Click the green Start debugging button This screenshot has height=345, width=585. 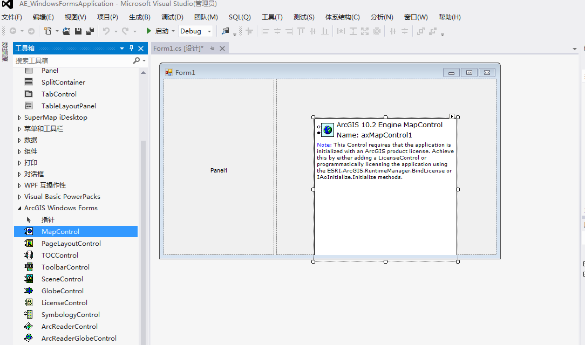click(148, 31)
